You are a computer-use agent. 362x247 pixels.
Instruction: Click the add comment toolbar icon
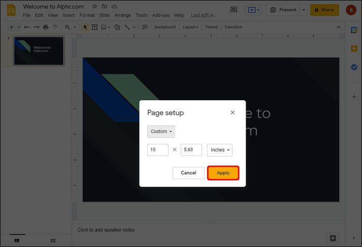point(145,27)
